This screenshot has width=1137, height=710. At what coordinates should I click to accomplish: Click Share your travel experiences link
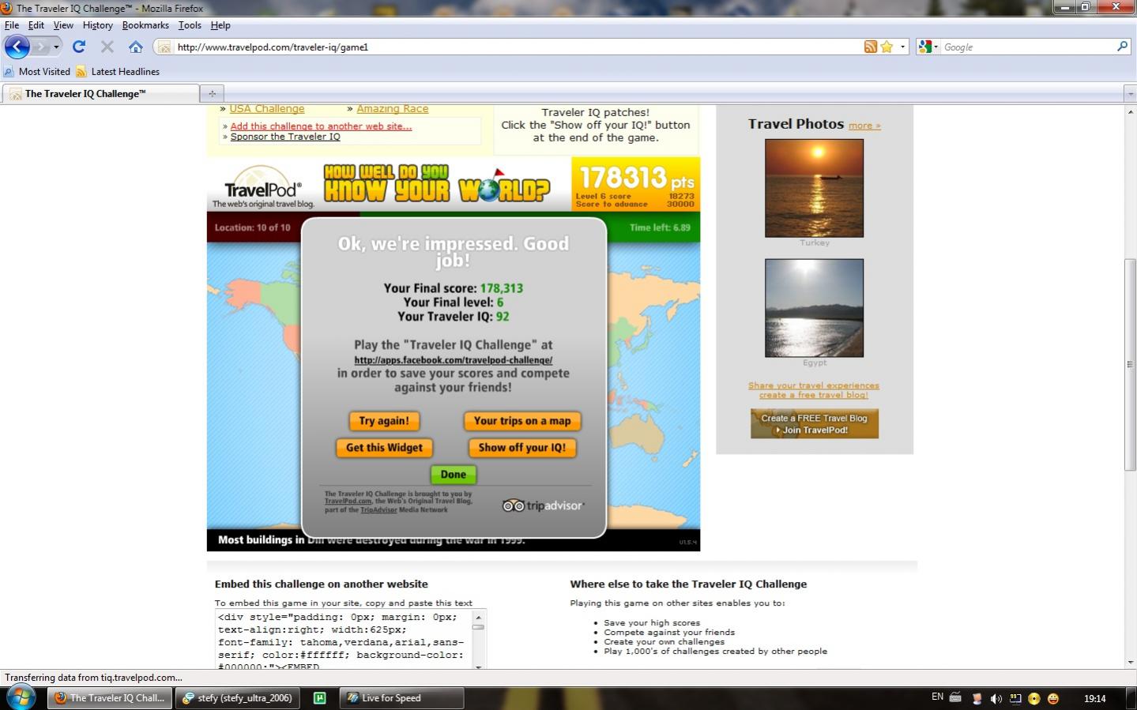point(814,385)
